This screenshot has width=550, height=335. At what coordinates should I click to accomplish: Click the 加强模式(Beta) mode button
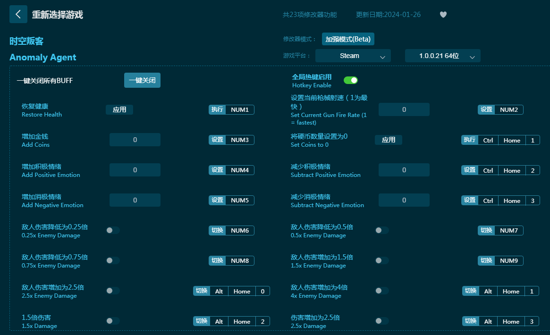[348, 39]
